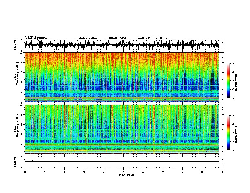Click the ch.3 flat black voltage trace
This screenshot has height=193, width=250.
click(x=122, y=161)
